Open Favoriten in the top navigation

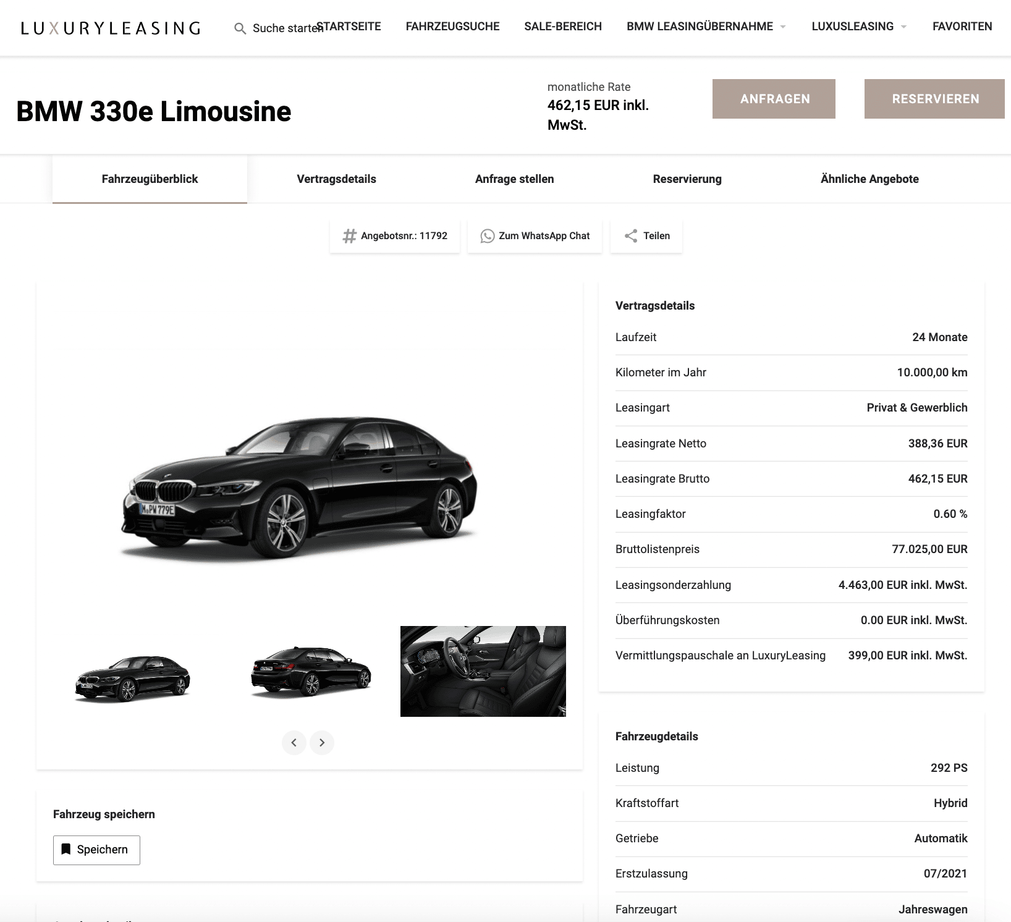click(x=962, y=27)
